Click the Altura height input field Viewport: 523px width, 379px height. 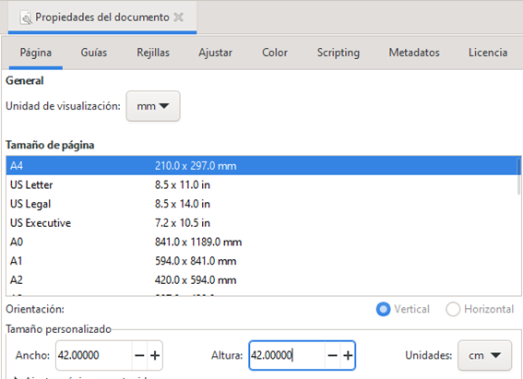click(287, 355)
